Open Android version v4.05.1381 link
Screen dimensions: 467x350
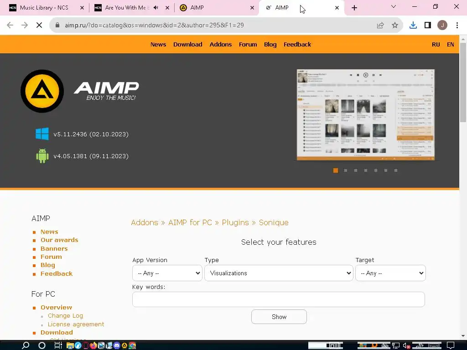(x=91, y=156)
